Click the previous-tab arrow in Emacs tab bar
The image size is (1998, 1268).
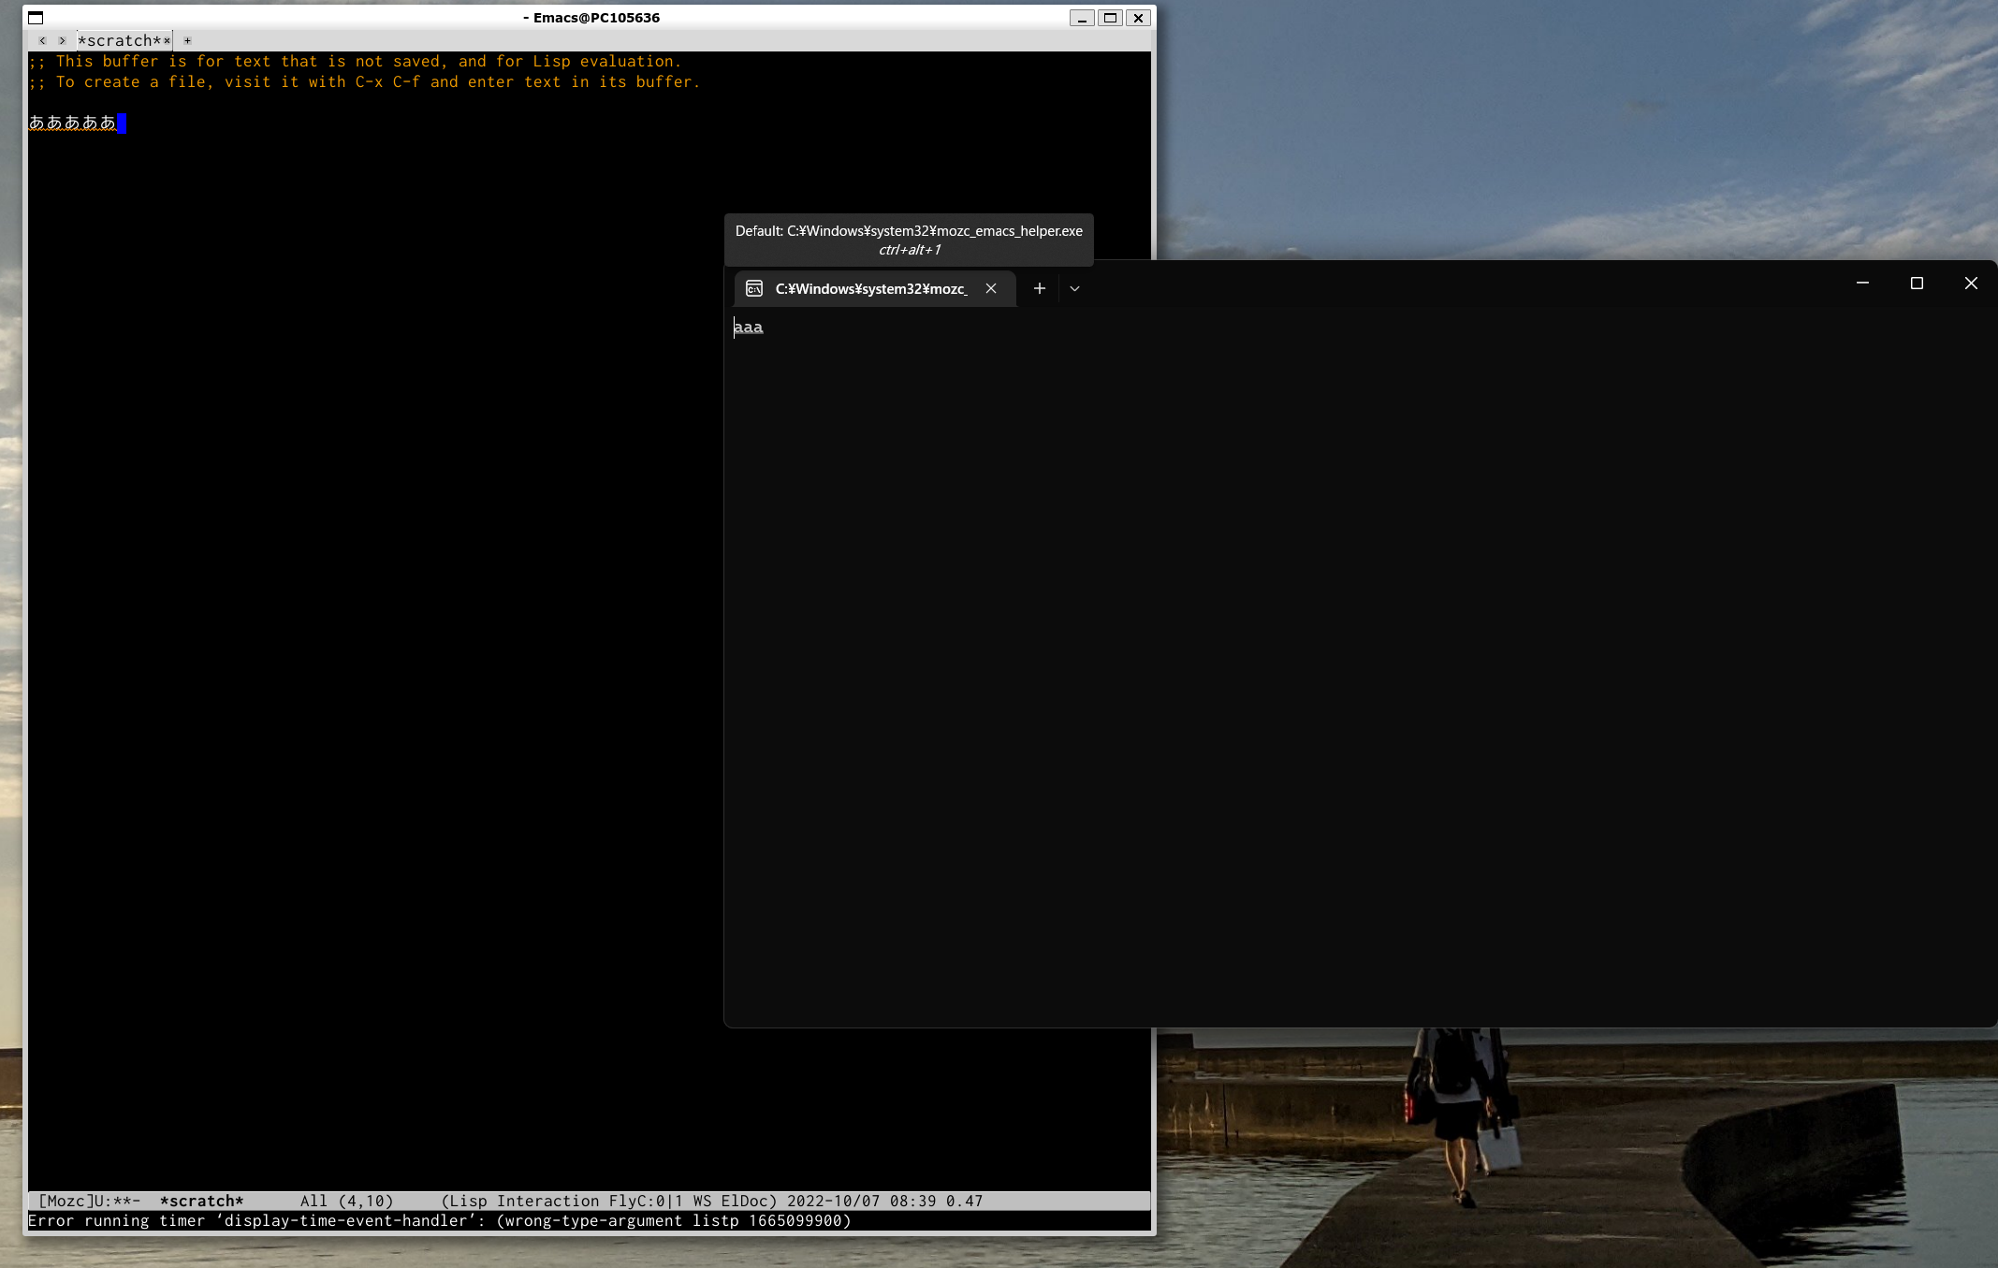pyautogui.click(x=43, y=40)
